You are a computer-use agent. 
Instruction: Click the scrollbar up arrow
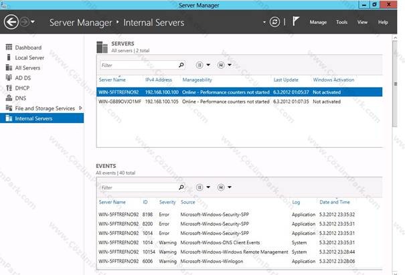coord(395,37)
